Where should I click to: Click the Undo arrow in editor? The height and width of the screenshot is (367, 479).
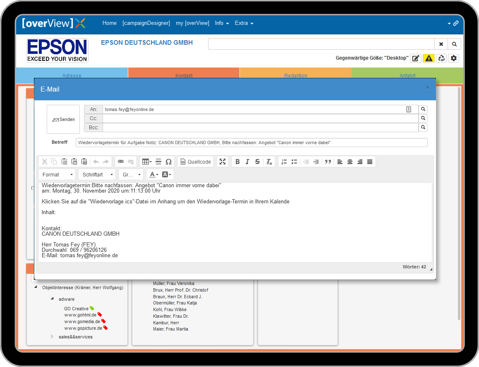click(x=96, y=162)
